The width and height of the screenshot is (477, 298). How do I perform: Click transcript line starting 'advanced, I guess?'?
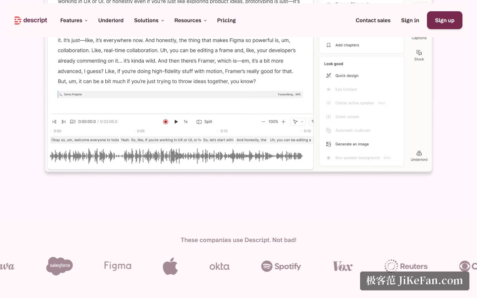[x=176, y=71]
